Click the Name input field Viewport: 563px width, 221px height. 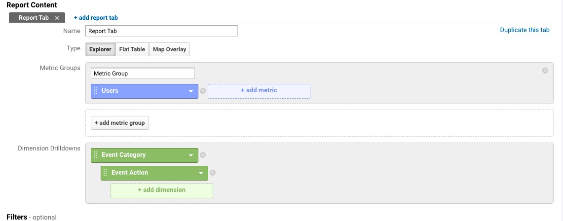(161, 31)
